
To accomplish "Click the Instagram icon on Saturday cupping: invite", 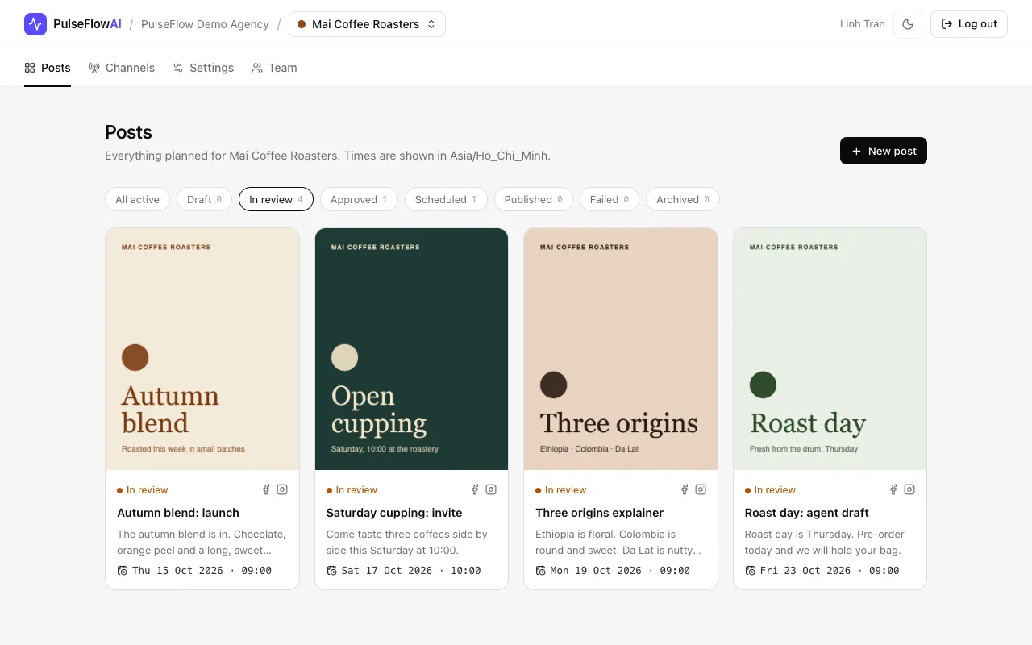I will point(491,489).
